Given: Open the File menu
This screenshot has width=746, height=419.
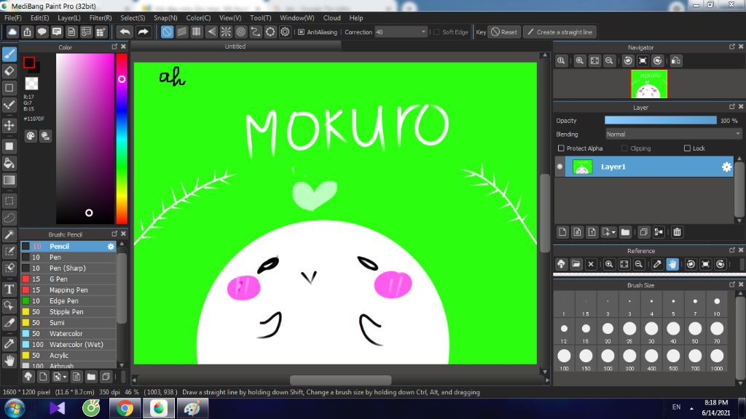Looking at the screenshot, I should (13, 18).
